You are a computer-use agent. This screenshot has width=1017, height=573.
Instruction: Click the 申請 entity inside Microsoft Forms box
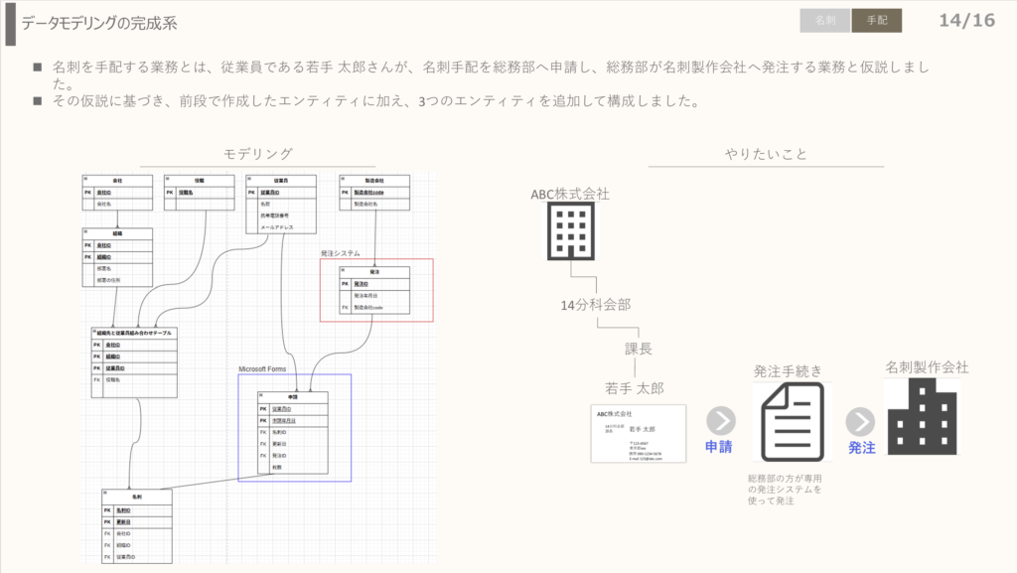(292, 396)
